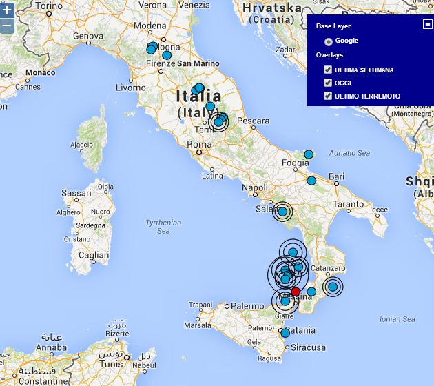Toggle the ULTIMA SETTIMANA overlay
Screen dimensions: 434x386
point(328,70)
